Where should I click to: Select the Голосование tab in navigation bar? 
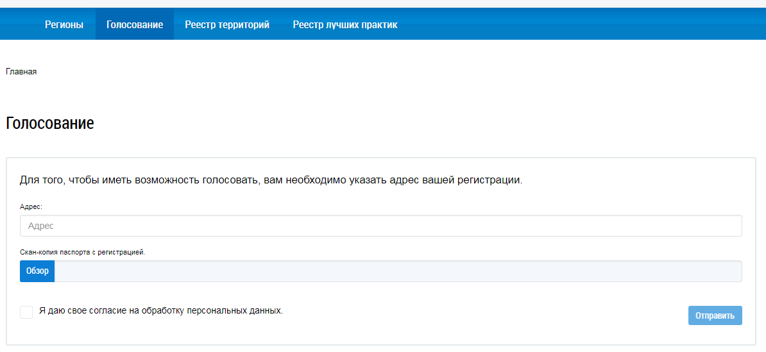tap(135, 25)
